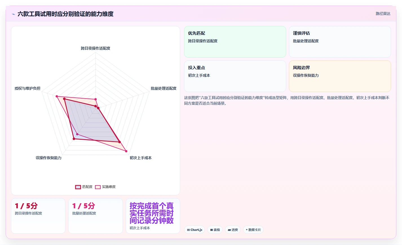The image size is (402, 245).
Task: Click 误操作恢复能力 text in 风险边界 card
Action: pos(306,75)
